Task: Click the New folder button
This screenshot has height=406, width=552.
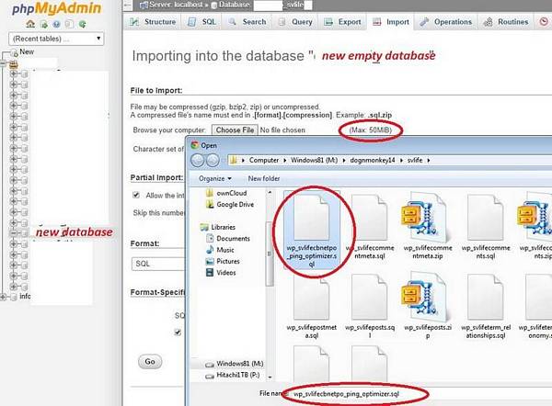Action: click(x=264, y=178)
